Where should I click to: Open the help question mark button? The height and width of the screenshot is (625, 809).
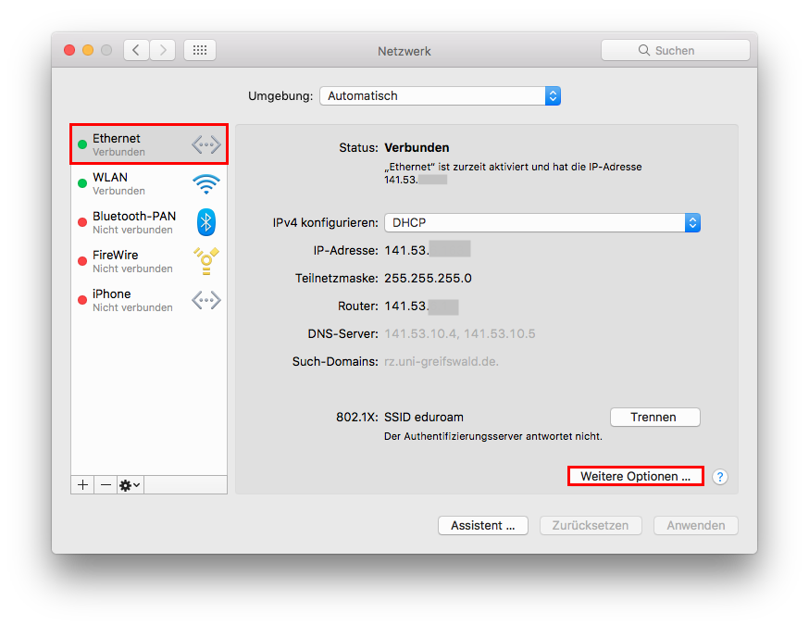pos(720,477)
